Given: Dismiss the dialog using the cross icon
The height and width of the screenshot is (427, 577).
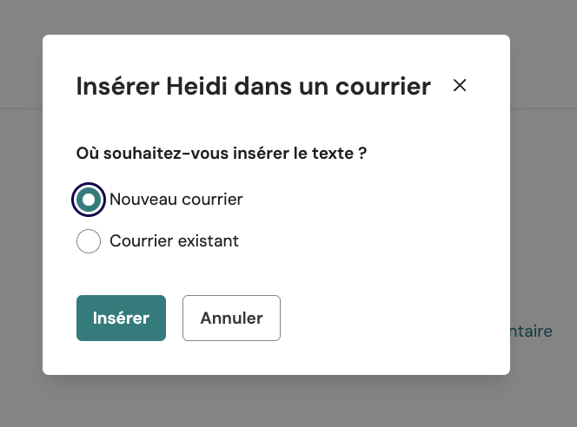Looking at the screenshot, I should (460, 85).
